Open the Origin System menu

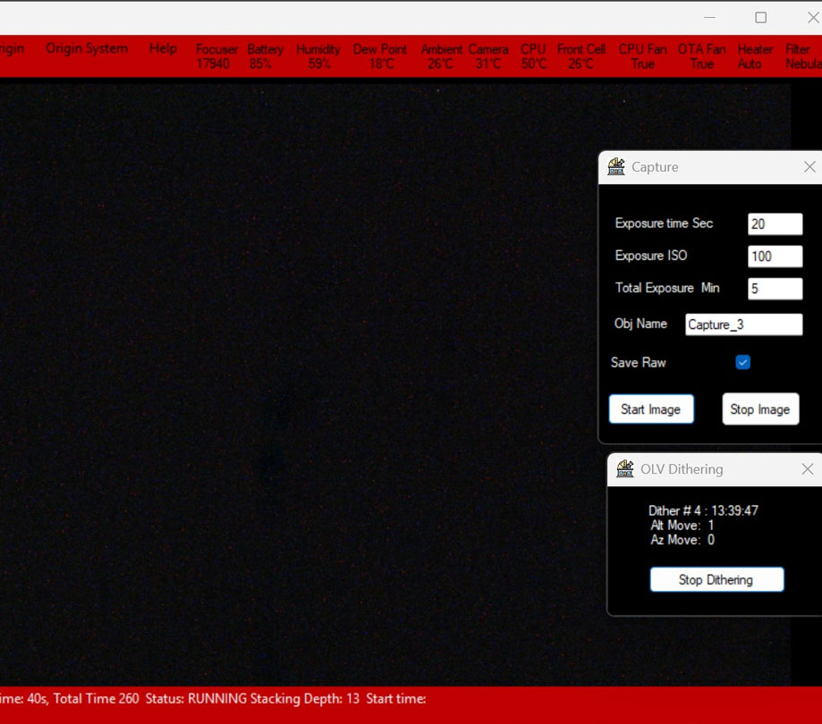pos(86,48)
